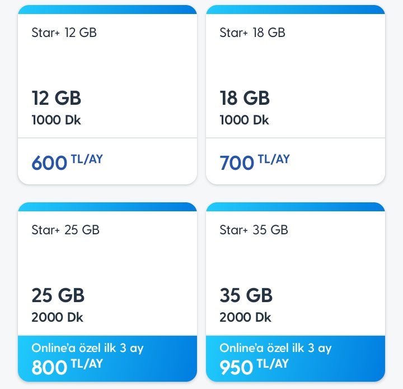This screenshot has height=389, width=403.
Task: Click the Star+ 18 GB title
Action: pyautogui.click(x=252, y=33)
